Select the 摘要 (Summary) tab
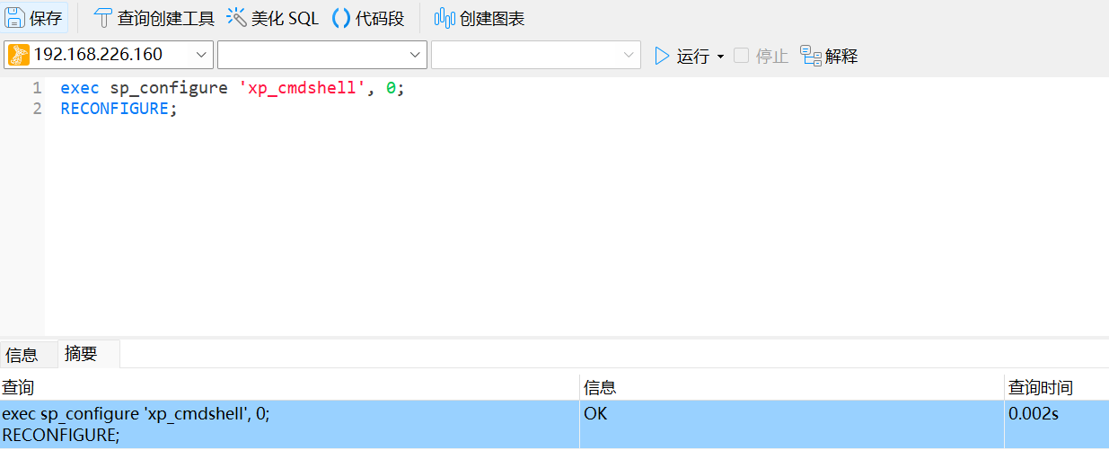The height and width of the screenshot is (459, 1109). 81,354
